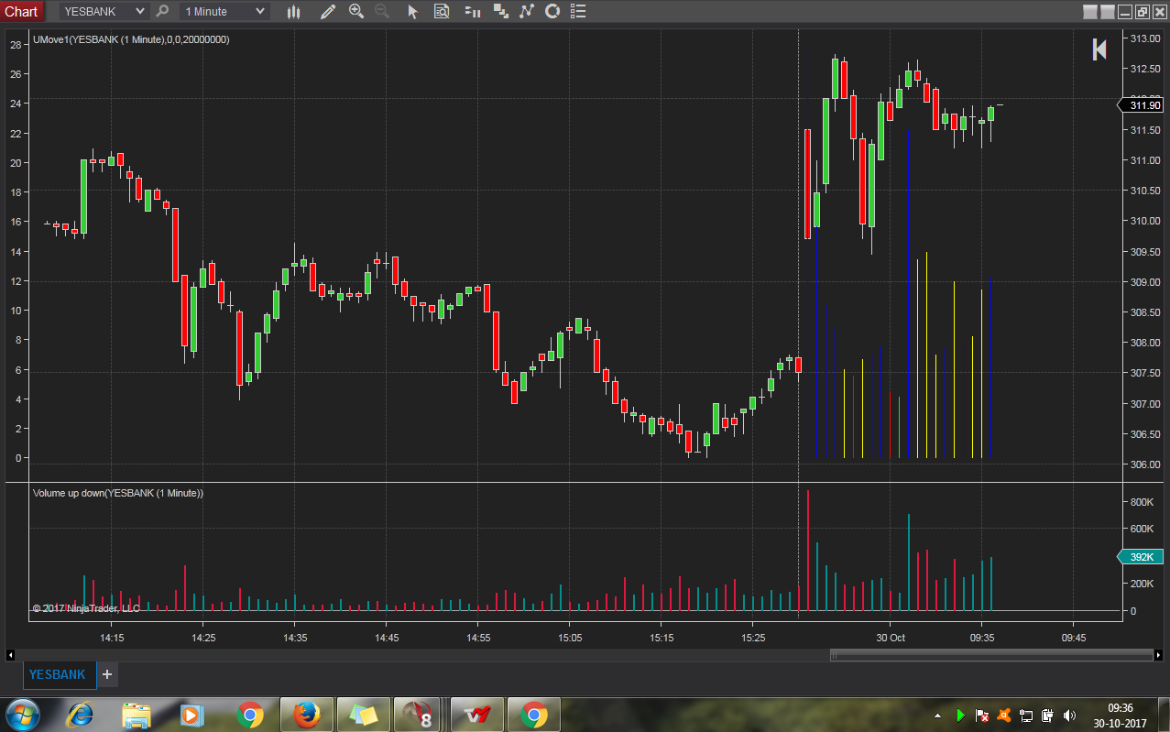Viewport: 1170px width, 732px height.
Task: Click the zoom in icon
Action: (x=356, y=12)
